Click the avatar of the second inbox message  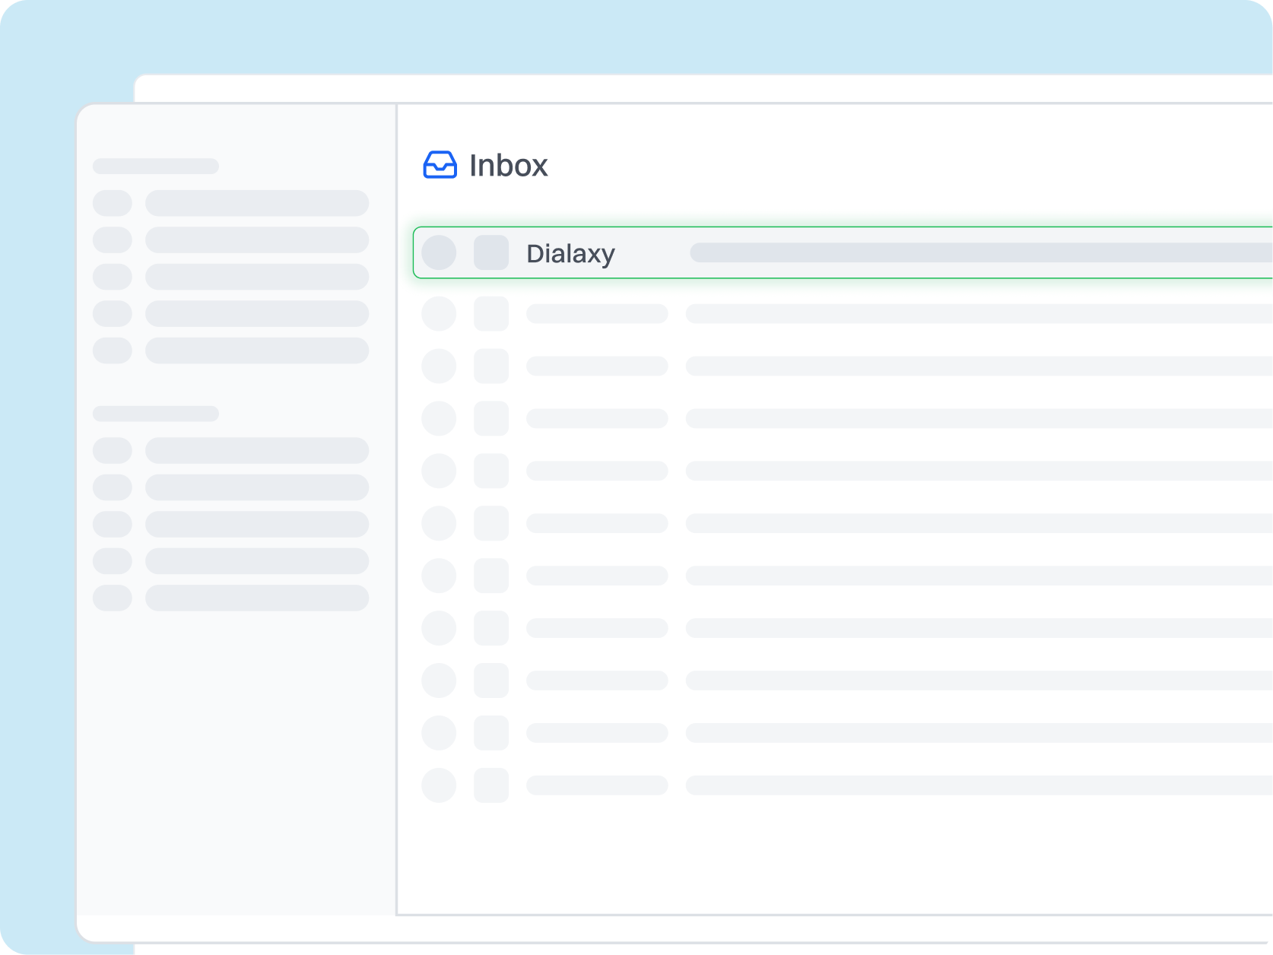[x=439, y=313]
